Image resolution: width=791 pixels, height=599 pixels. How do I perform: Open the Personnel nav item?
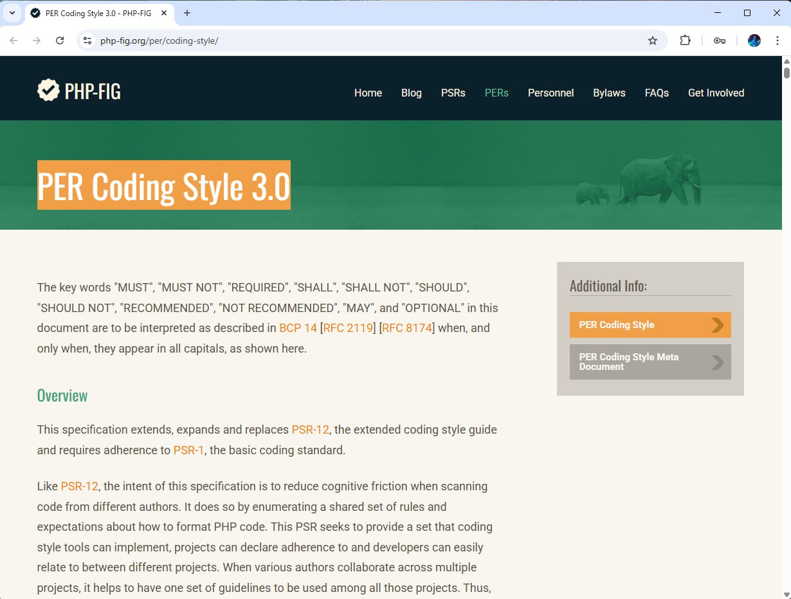pyautogui.click(x=551, y=93)
